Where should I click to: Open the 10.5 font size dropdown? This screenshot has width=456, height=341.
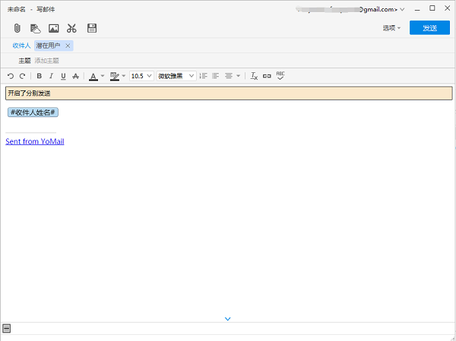click(141, 76)
